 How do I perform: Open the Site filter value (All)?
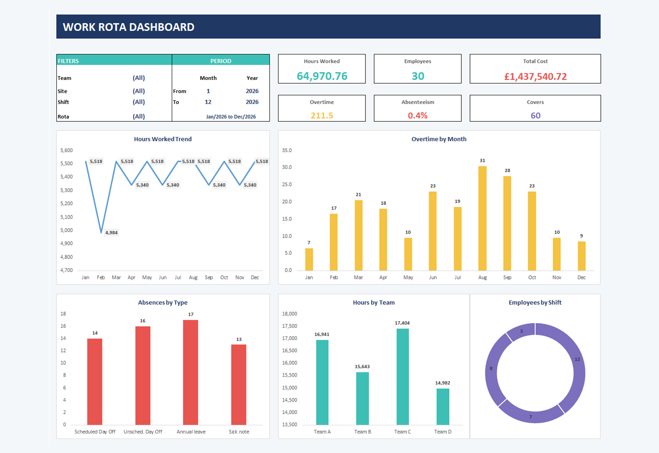(139, 91)
